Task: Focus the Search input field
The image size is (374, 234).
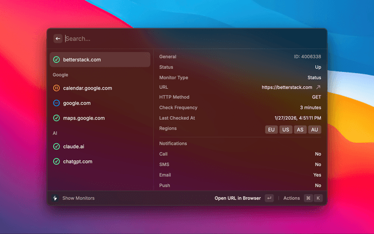Action: tap(187, 39)
